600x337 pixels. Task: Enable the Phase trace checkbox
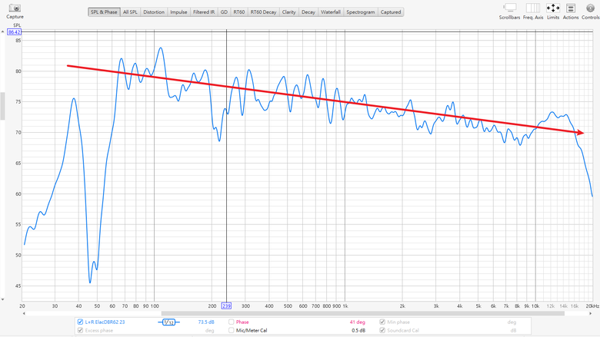231,322
